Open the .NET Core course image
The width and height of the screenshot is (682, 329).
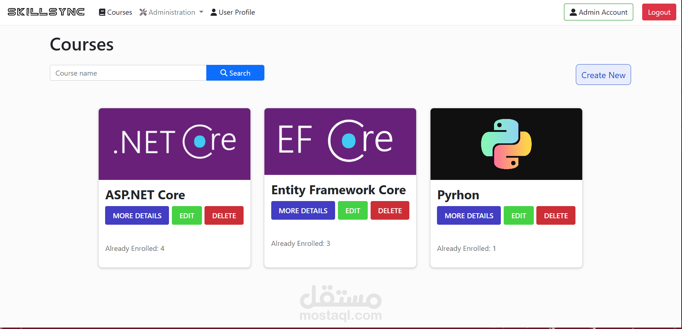click(x=174, y=144)
